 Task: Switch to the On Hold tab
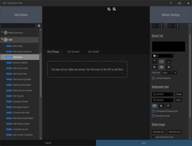click(93, 52)
